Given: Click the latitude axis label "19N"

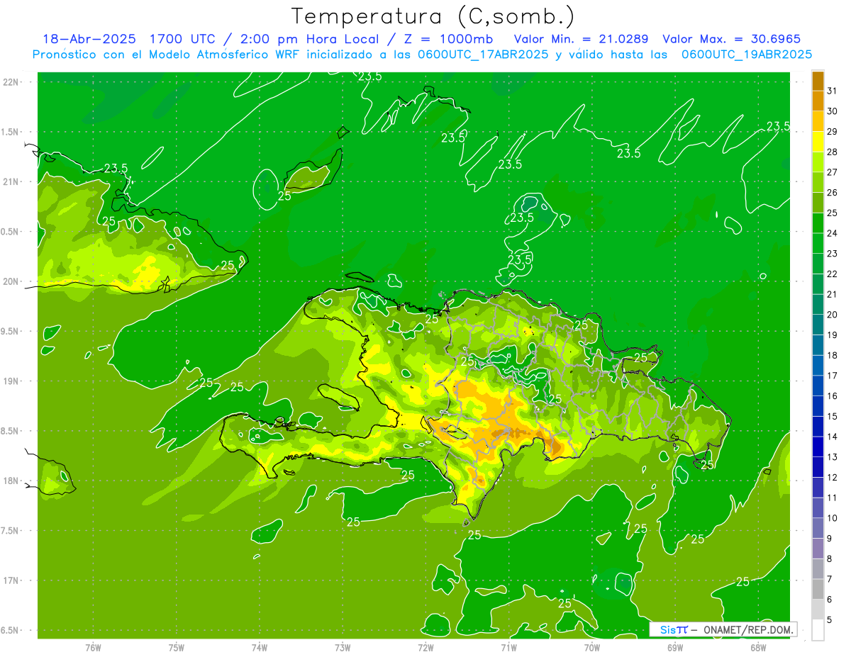Looking at the screenshot, I should pos(11,381).
